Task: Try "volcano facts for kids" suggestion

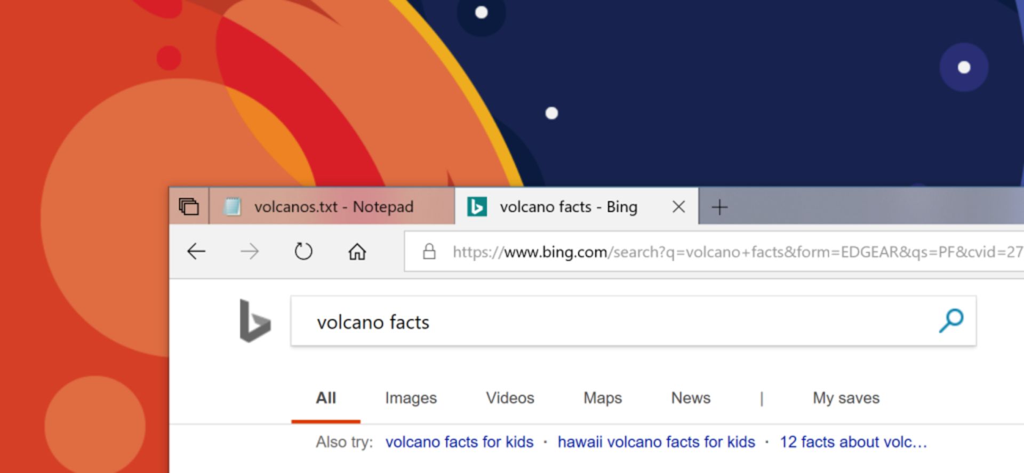Action: tap(459, 442)
